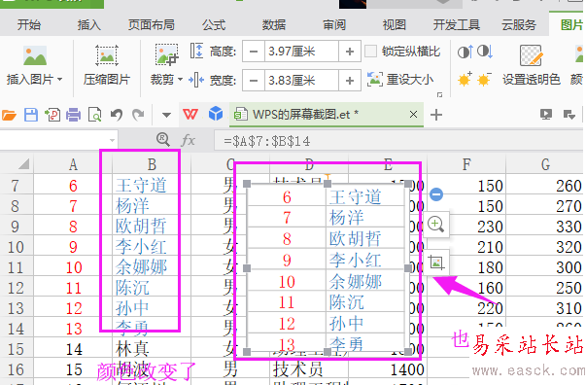586x385 pixels.
Task: Increase contrast icon with up arrow
Action: click(x=465, y=52)
